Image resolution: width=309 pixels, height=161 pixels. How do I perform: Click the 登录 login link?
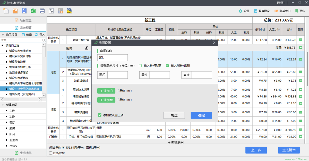[x=281, y=3]
